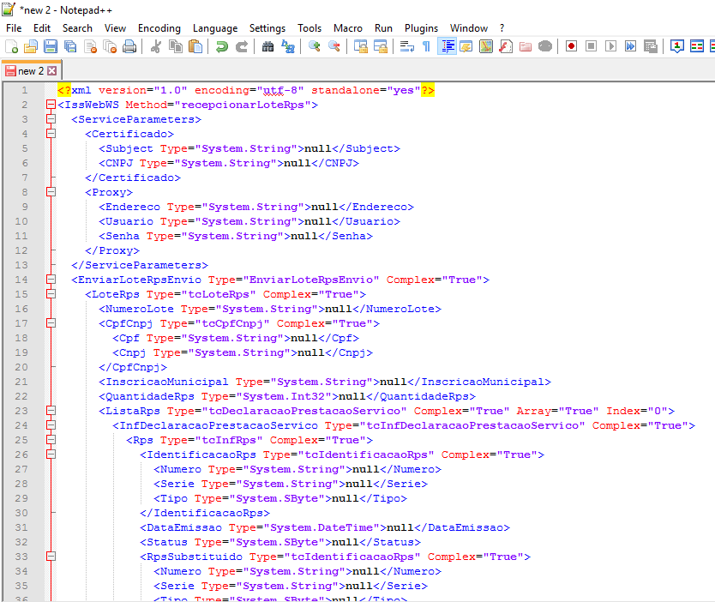Image resolution: width=715 pixels, height=602 pixels.
Task: Collapse the ListaRps fold on line 23
Action: click(51, 411)
